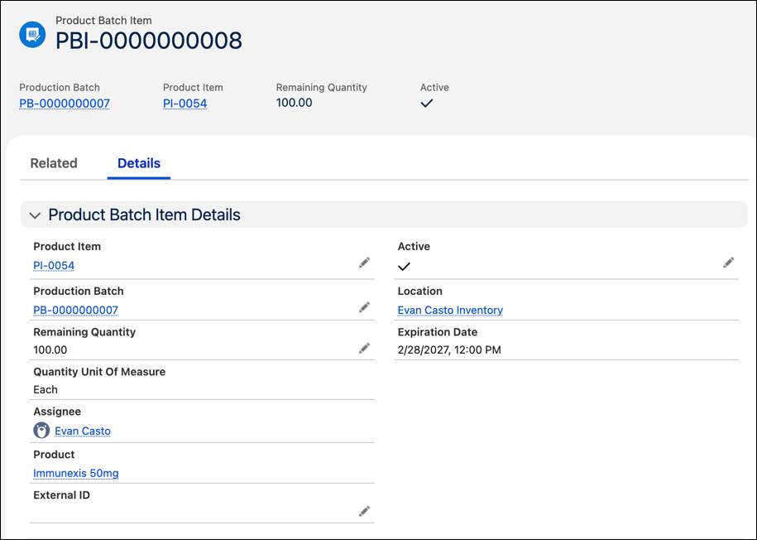Viewport: 757px width, 540px height.
Task: Select the Details tab
Action: coord(139,163)
